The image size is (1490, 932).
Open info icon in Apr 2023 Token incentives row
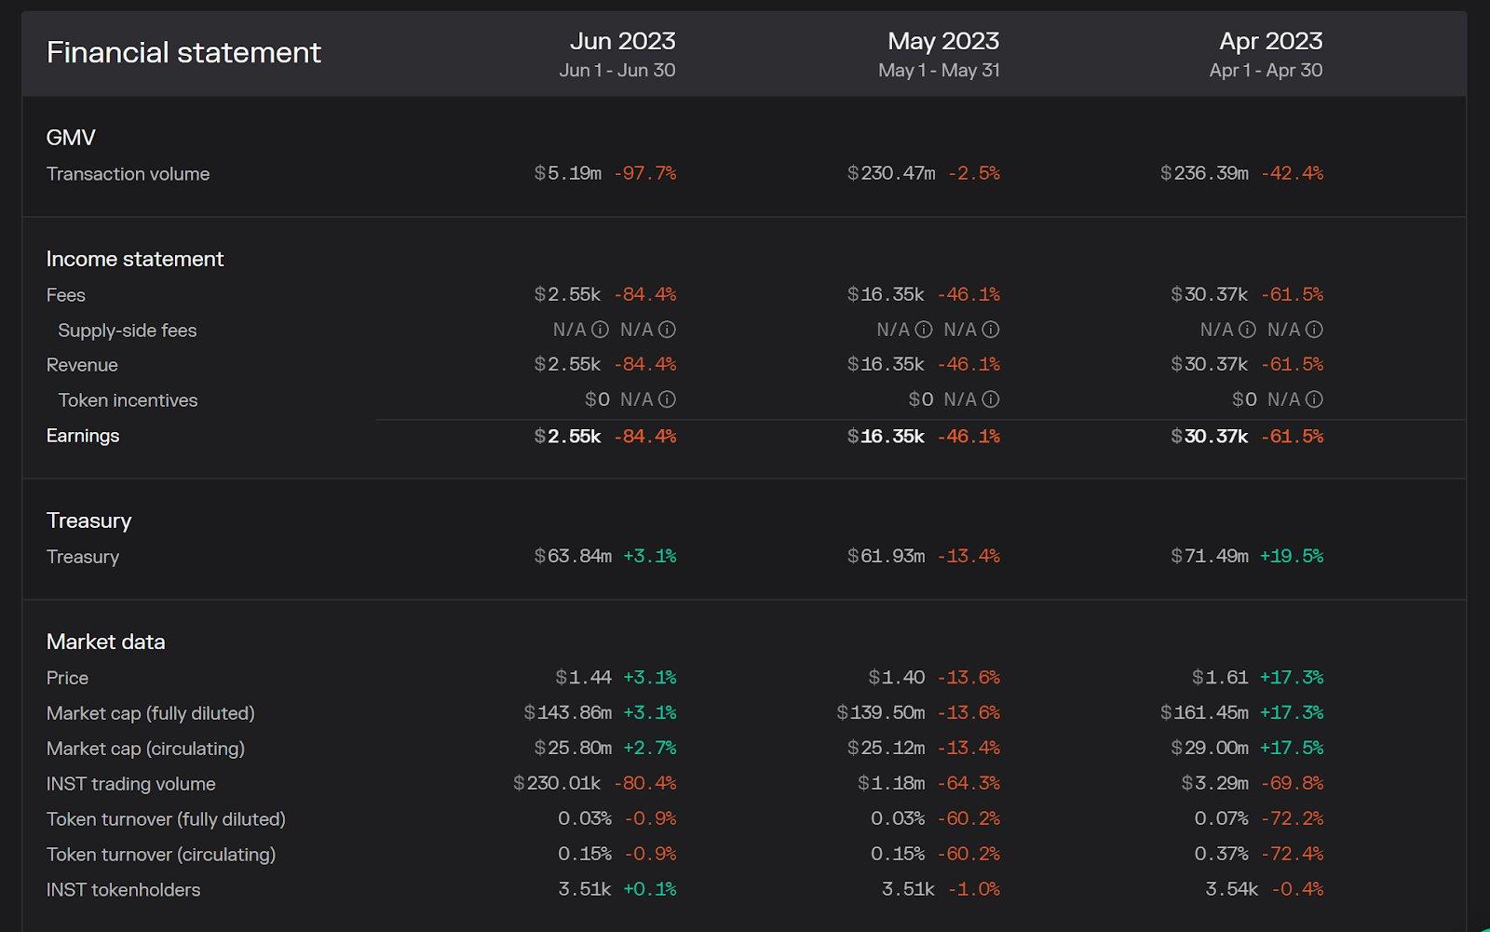click(1314, 399)
